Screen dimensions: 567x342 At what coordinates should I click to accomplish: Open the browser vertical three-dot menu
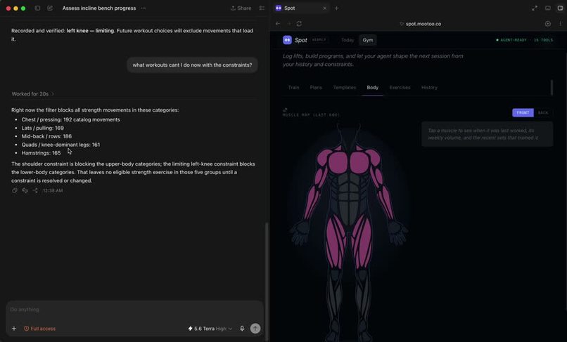click(x=560, y=23)
